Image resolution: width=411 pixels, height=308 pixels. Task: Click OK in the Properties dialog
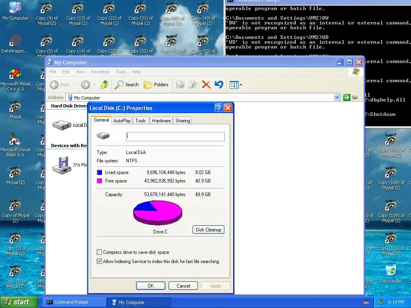[x=151, y=286]
